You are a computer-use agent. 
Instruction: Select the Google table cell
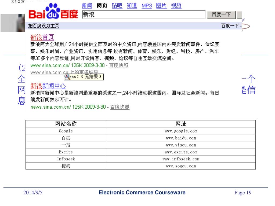pyautogui.click(x=66, y=131)
